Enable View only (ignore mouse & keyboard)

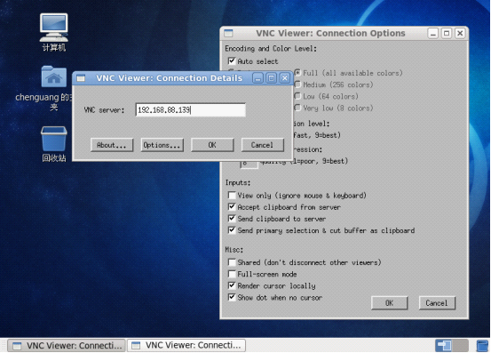[232, 196]
